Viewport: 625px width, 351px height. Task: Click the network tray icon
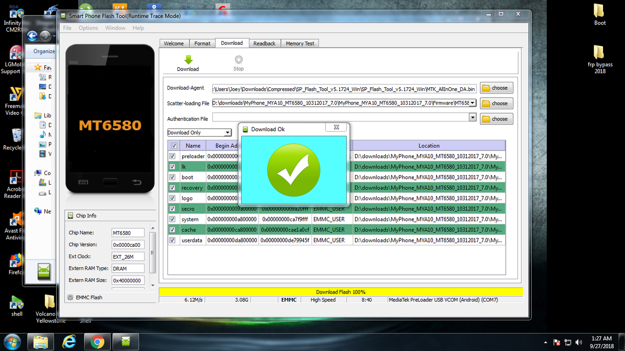pos(568,342)
